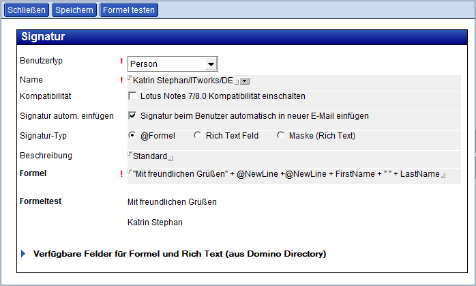Expand the Verfügbare Felder section triangle
The image size is (476, 286).
click(23, 253)
